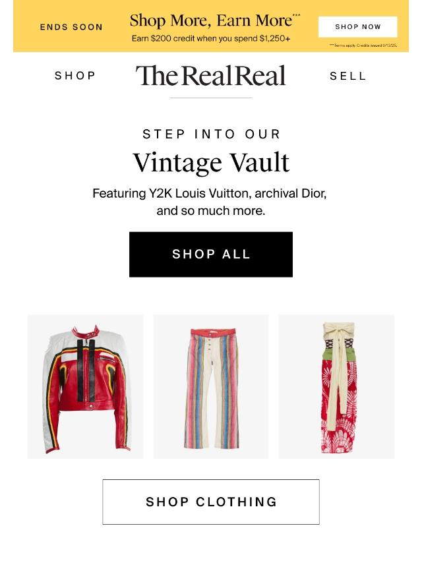422x563 pixels.
Task: Select the striped multicolor pants image
Action: (x=211, y=387)
